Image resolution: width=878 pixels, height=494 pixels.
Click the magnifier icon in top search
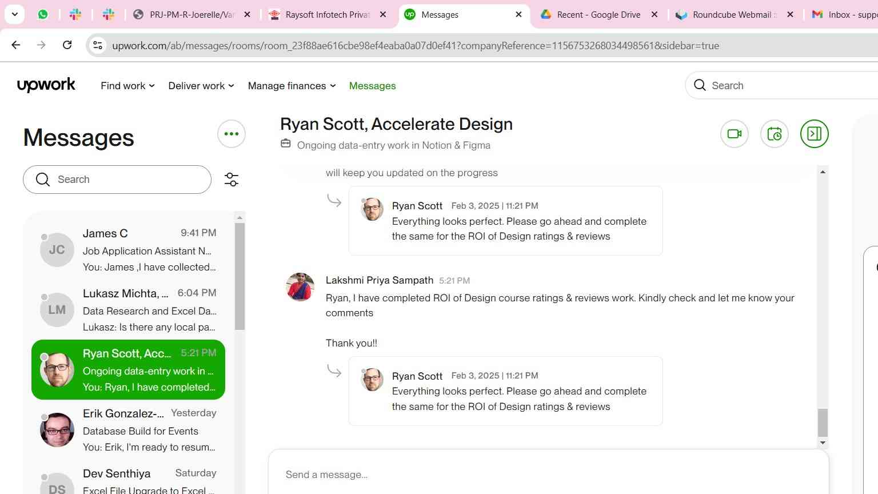[x=700, y=85]
